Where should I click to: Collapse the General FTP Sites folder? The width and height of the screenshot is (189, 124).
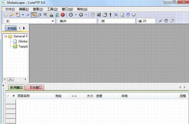(x=5, y=36)
